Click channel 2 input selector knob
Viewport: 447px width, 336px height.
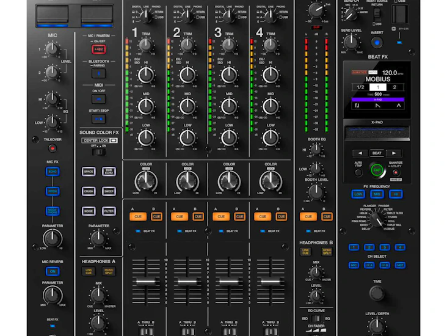(x=187, y=16)
